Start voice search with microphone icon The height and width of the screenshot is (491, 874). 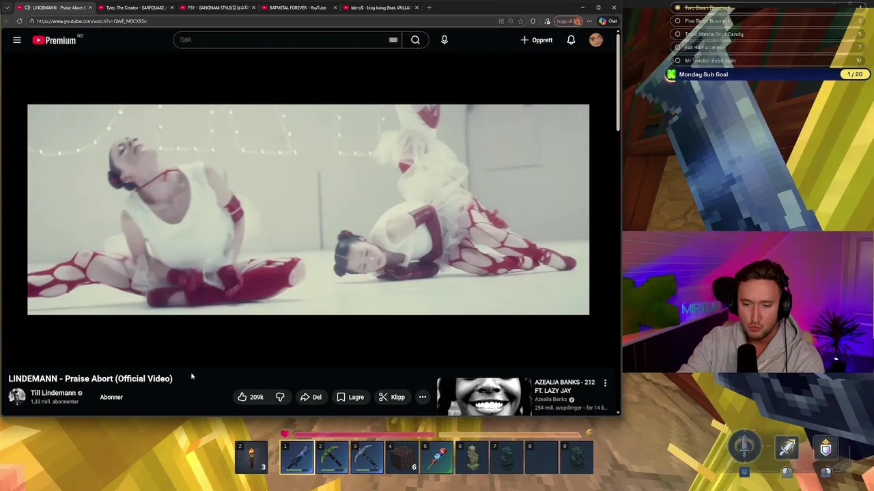445,40
